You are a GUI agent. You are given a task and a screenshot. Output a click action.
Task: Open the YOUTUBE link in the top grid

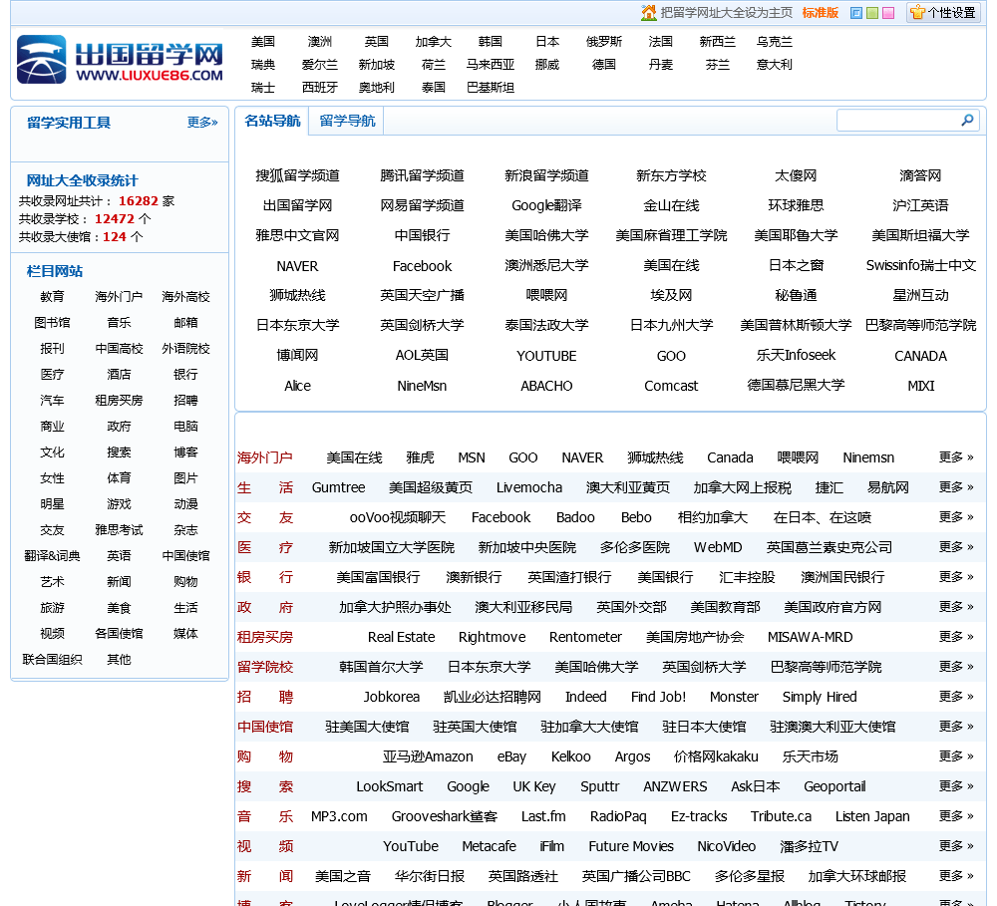pyautogui.click(x=546, y=356)
